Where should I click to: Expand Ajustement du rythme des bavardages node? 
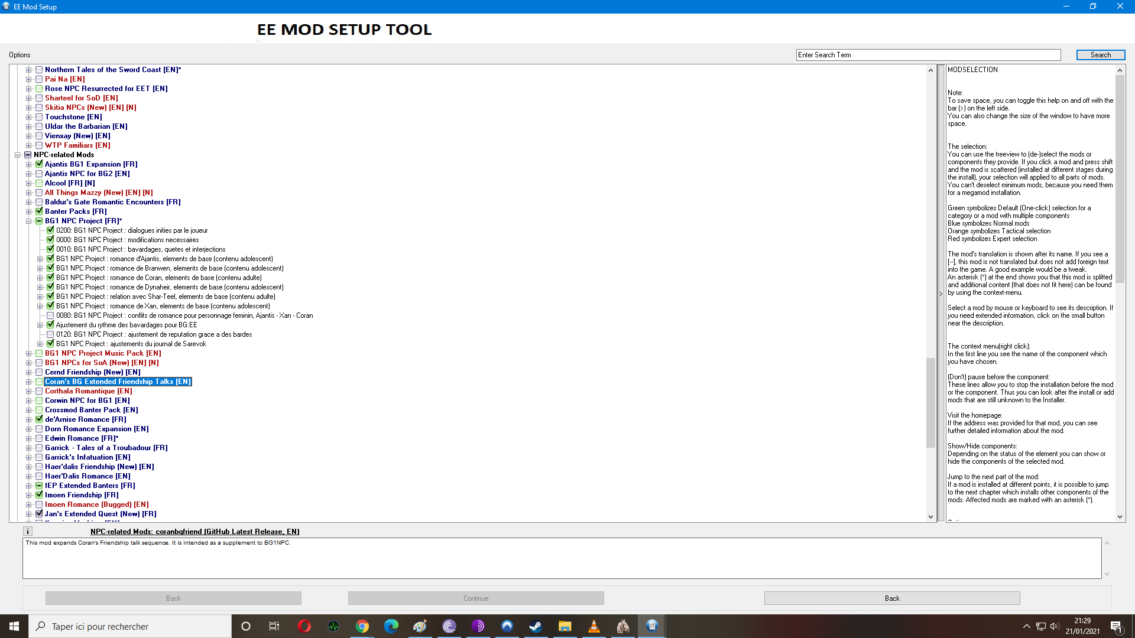point(40,325)
